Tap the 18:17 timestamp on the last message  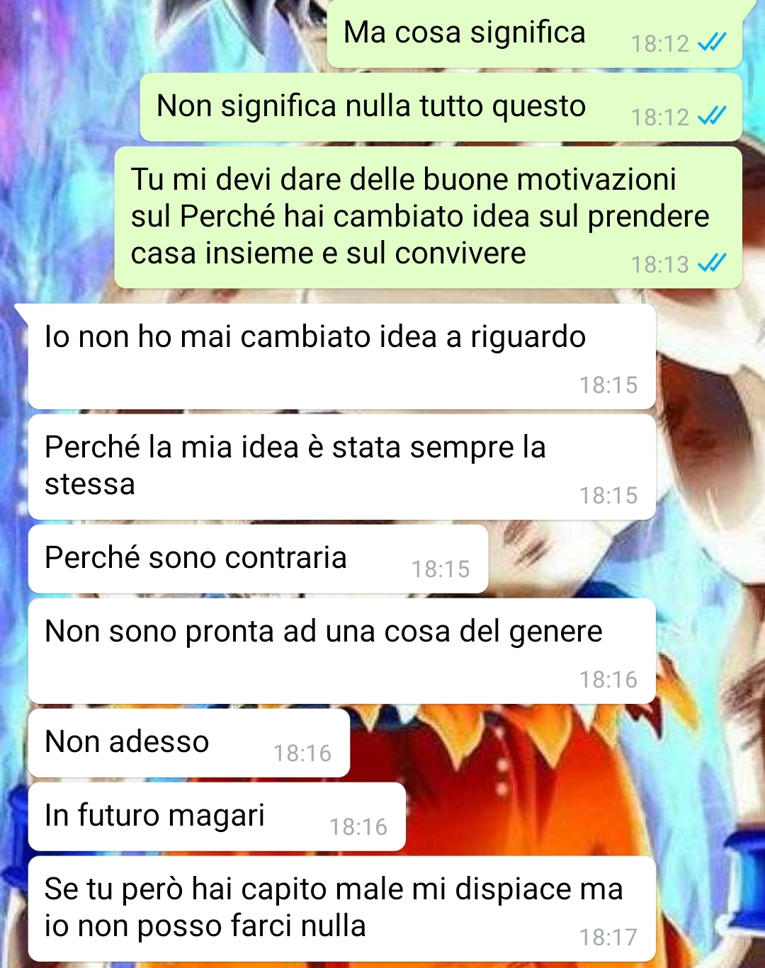(608, 937)
